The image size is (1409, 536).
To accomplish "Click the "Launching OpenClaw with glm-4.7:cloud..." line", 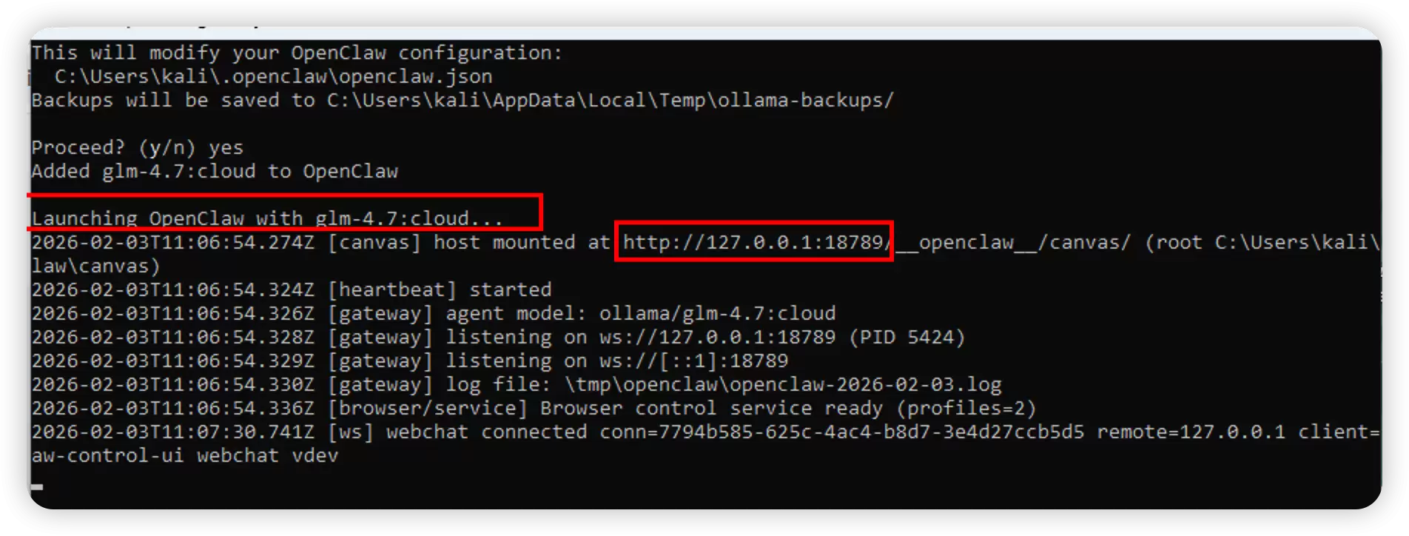I will 267,218.
